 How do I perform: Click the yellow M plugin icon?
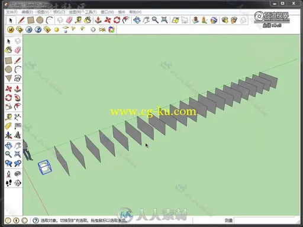(x=11, y=30)
